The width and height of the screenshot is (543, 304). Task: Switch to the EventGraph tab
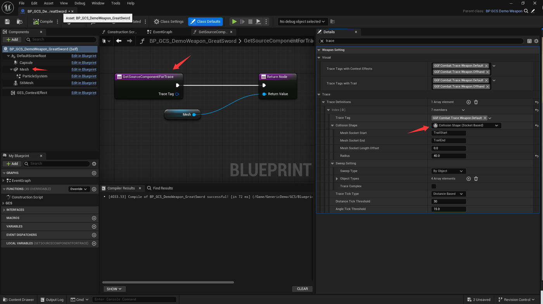(x=163, y=32)
